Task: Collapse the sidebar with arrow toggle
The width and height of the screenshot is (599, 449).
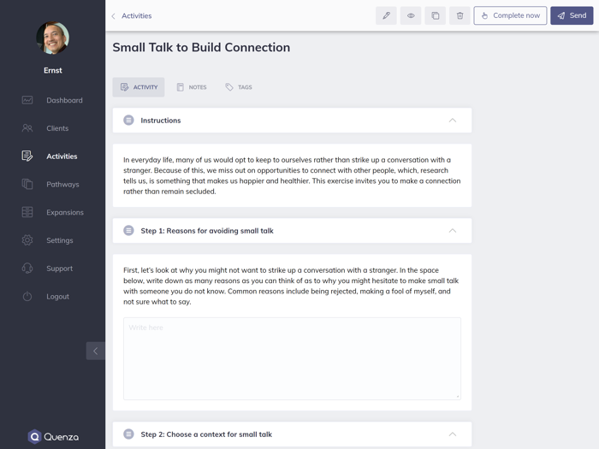Action: coord(95,351)
